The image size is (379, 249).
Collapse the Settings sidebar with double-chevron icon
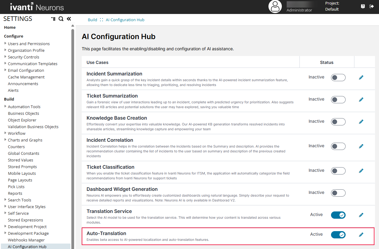click(x=69, y=19)
